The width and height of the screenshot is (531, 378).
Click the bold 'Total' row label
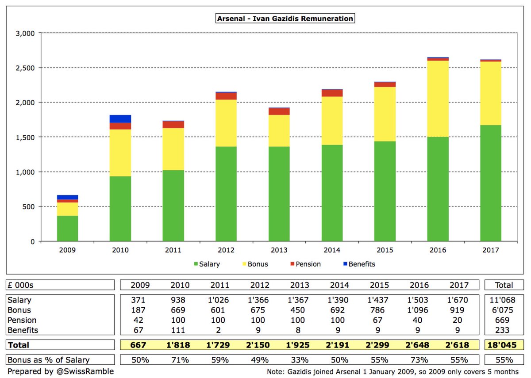point(18,345)
